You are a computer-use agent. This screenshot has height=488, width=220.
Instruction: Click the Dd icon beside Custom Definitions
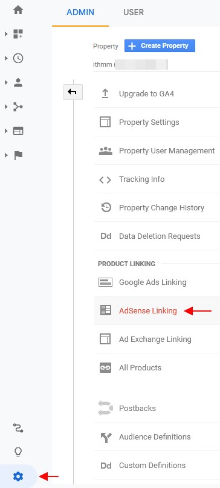point(106,466)
